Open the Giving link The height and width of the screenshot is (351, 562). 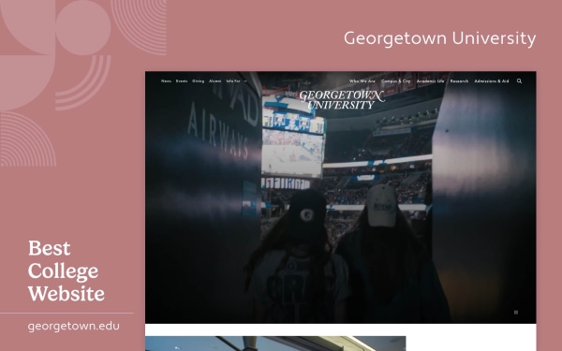(x=199, y=81)
